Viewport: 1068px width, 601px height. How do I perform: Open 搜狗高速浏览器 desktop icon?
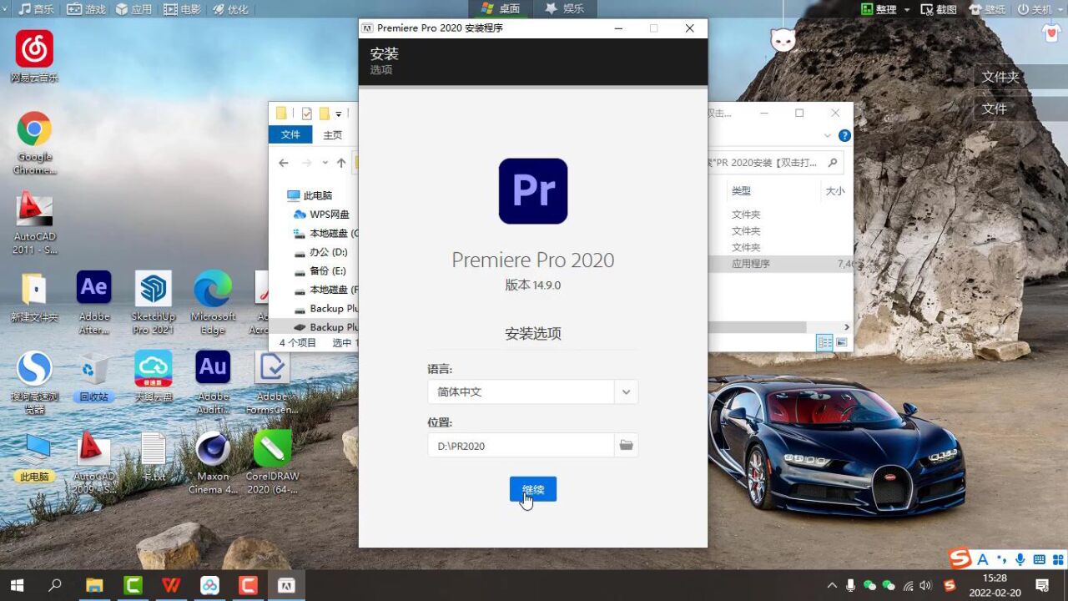[x=34, y=382]
